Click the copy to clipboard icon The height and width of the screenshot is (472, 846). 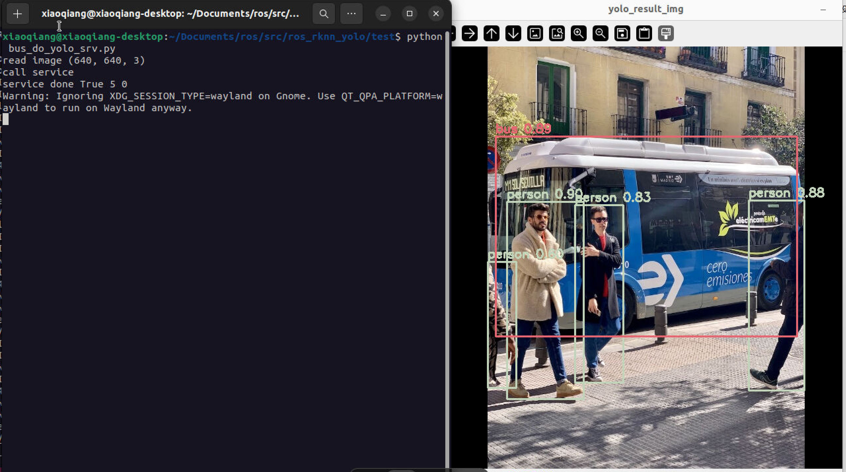[x=644, y=33]
